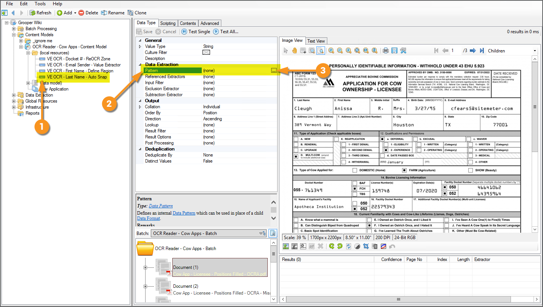
Task: Click the print icon in viewer toolbar
Action: coord(385,51)
